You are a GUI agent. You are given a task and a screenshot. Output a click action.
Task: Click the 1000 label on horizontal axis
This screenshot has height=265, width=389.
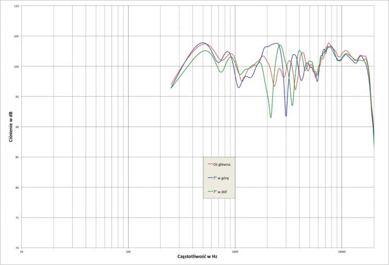tap(235, 252)
